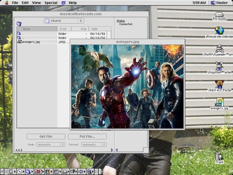Open the View menu
The width and height of the screenshot is (233, 175).
click(x=37, y=3)
